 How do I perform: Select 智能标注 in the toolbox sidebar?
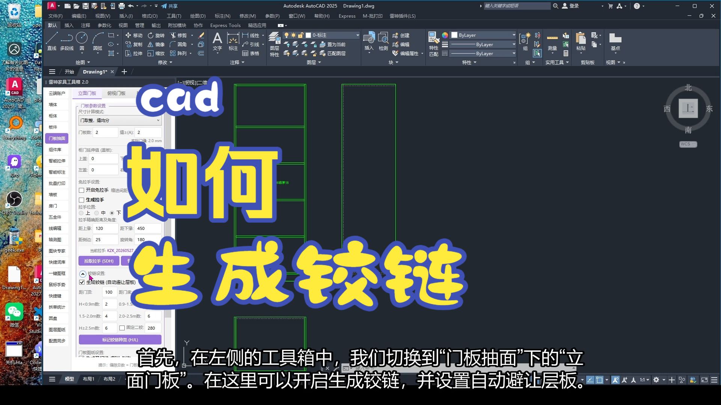click(57, 172)
